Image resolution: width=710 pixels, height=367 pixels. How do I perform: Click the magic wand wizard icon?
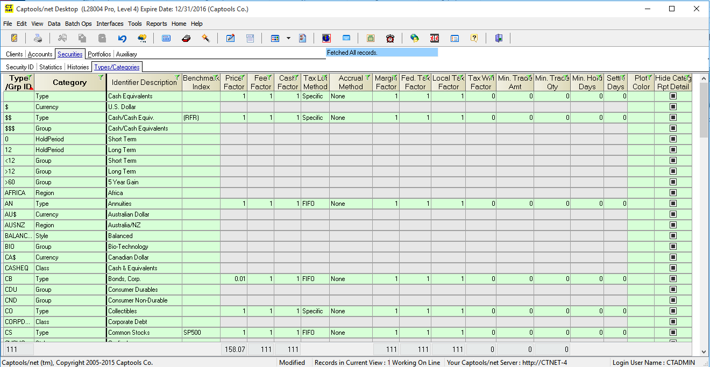[205, 38]
